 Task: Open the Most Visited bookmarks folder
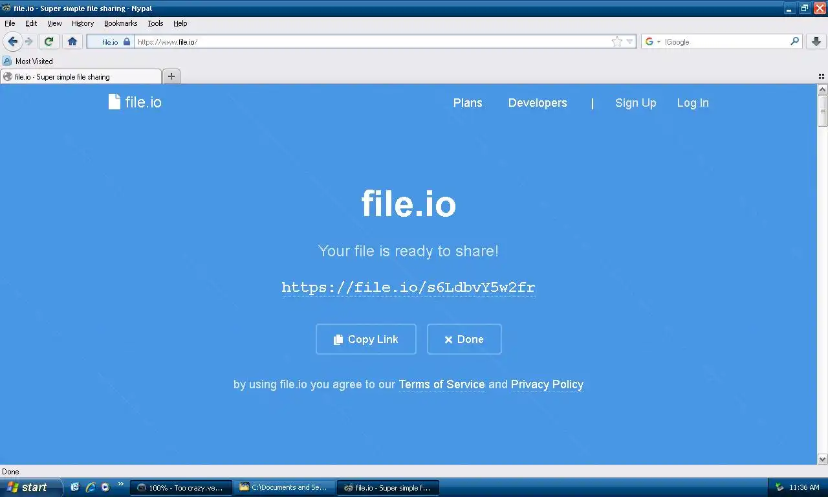(x=28, y=61)
